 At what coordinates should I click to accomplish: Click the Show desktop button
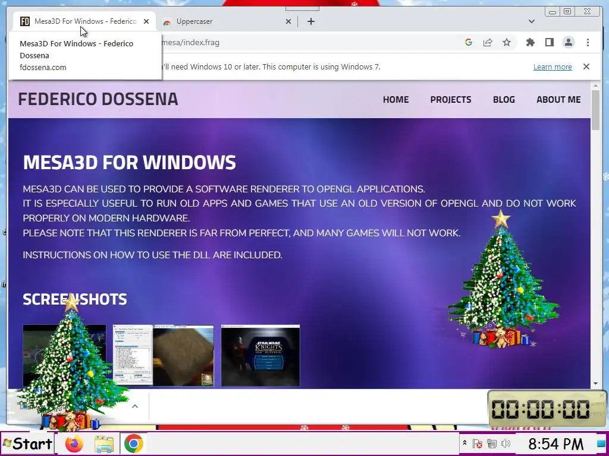(x=601, y=444)
